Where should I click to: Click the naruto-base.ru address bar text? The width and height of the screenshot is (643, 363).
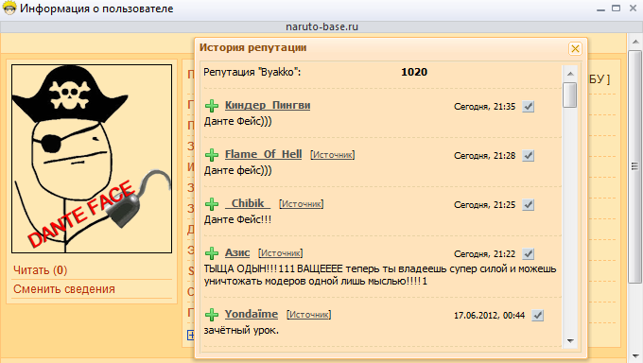(x=321, y=26)
